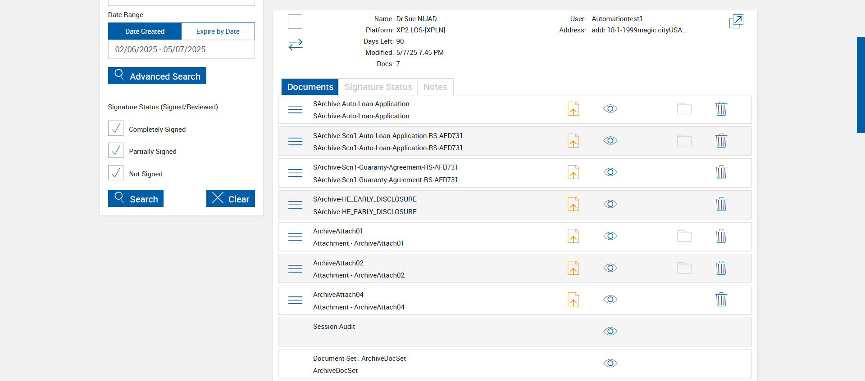Select the Date Created range option

145,31
